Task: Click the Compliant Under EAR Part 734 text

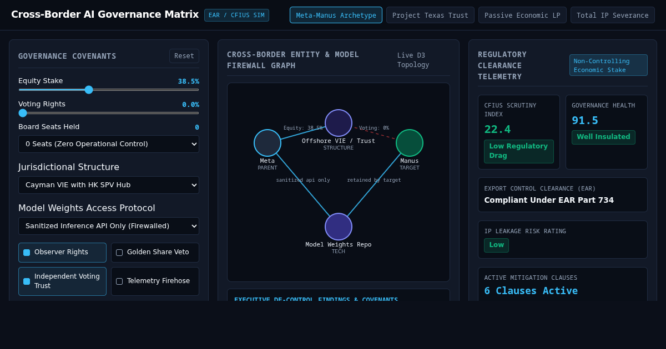Action: (549, 200)
